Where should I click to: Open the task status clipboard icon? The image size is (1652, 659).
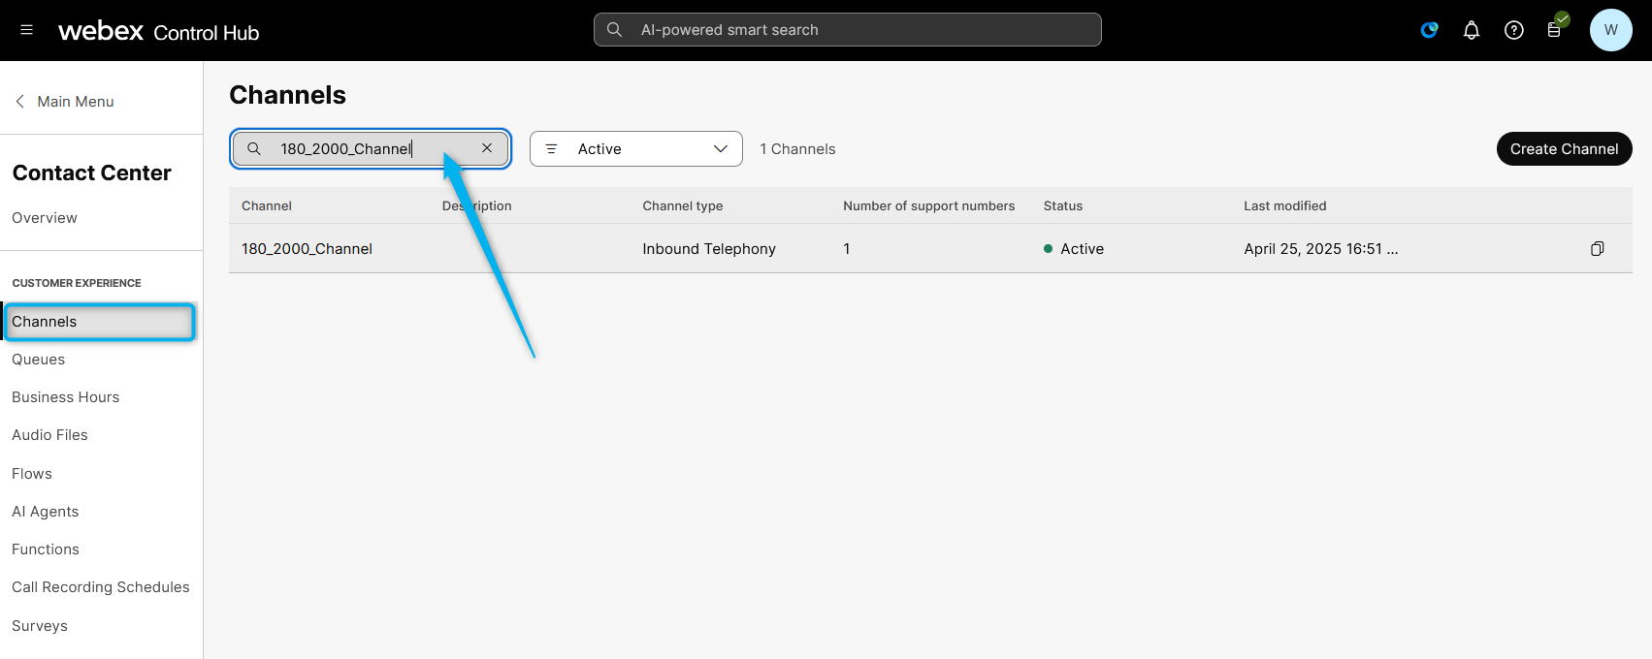1555,30
